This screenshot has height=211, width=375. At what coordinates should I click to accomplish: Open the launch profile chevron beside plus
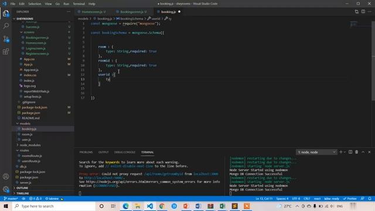[345, 152]
